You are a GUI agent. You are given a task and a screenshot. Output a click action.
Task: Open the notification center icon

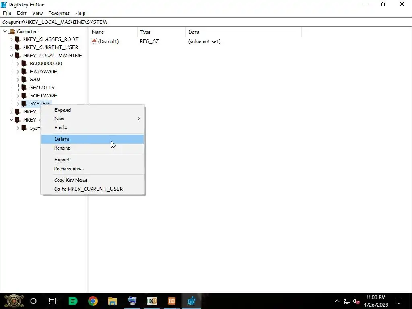399,301
